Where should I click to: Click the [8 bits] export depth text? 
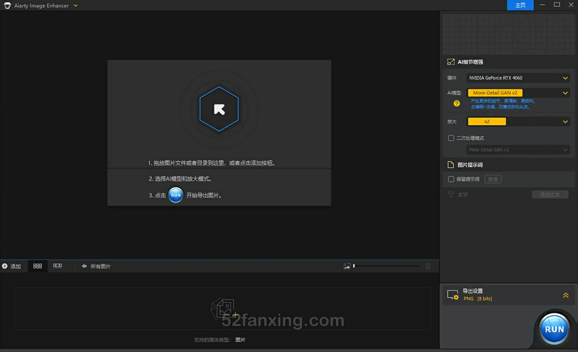pos(485,299)
